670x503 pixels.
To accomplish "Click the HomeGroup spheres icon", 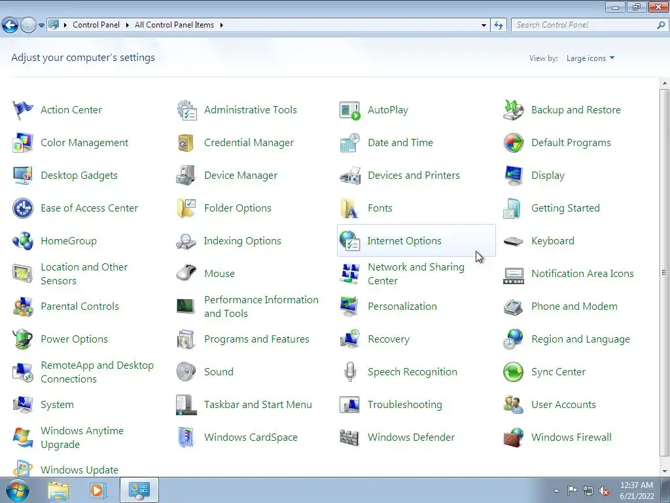I will click(23, 241).
